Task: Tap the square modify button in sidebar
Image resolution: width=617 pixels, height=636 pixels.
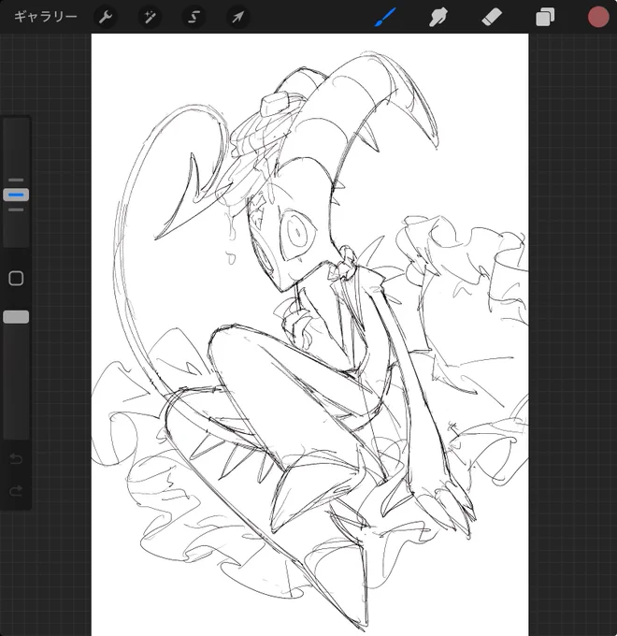Action: (x=16, y=279)
